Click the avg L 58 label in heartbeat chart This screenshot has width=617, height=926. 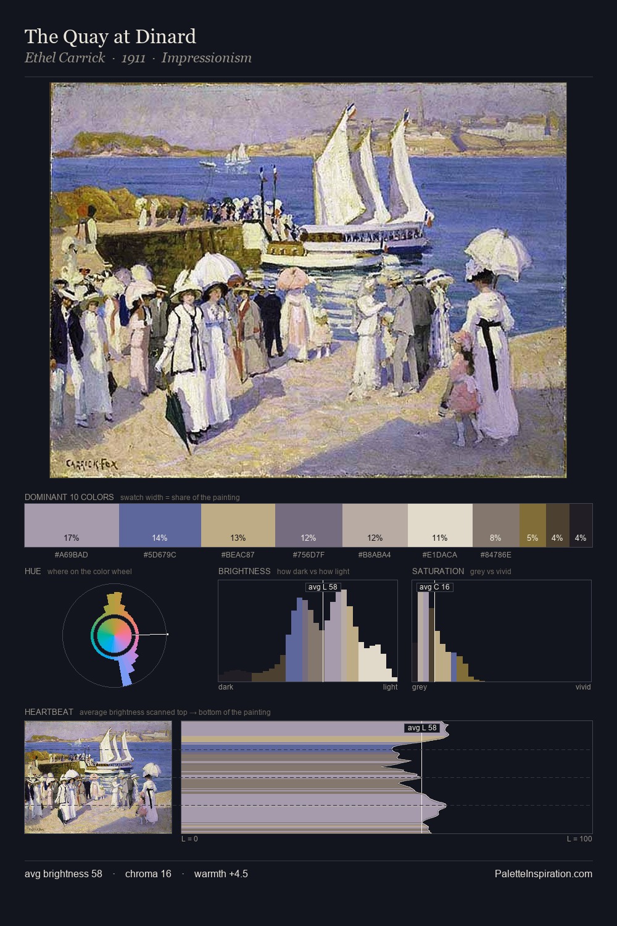click(x=422, y=728)
